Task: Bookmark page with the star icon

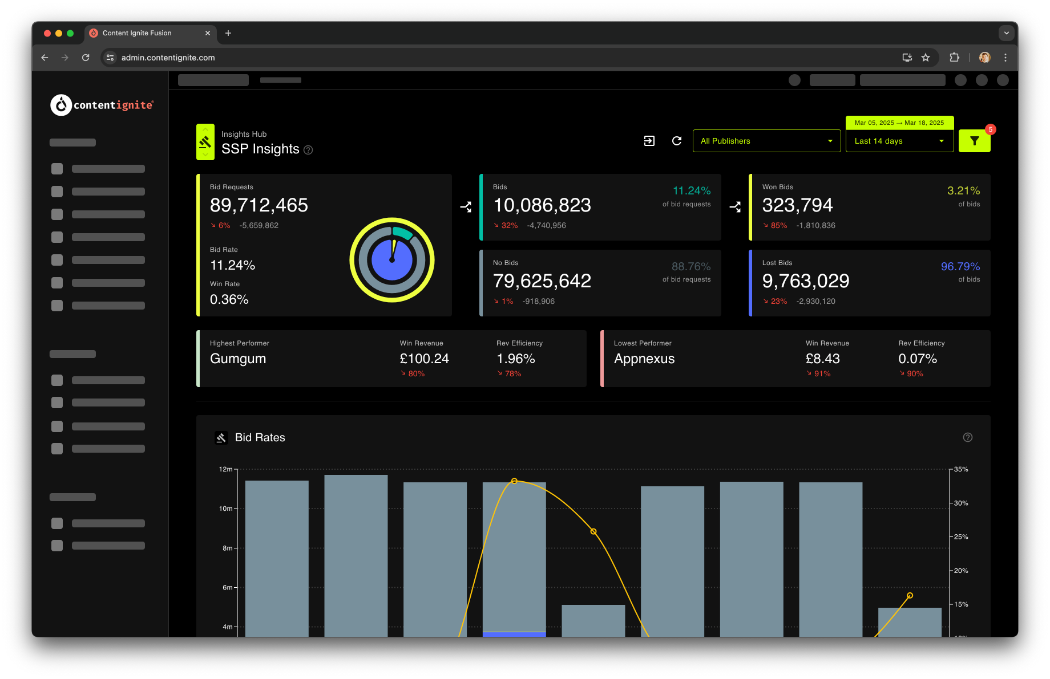Action: (x=926, y=58)
